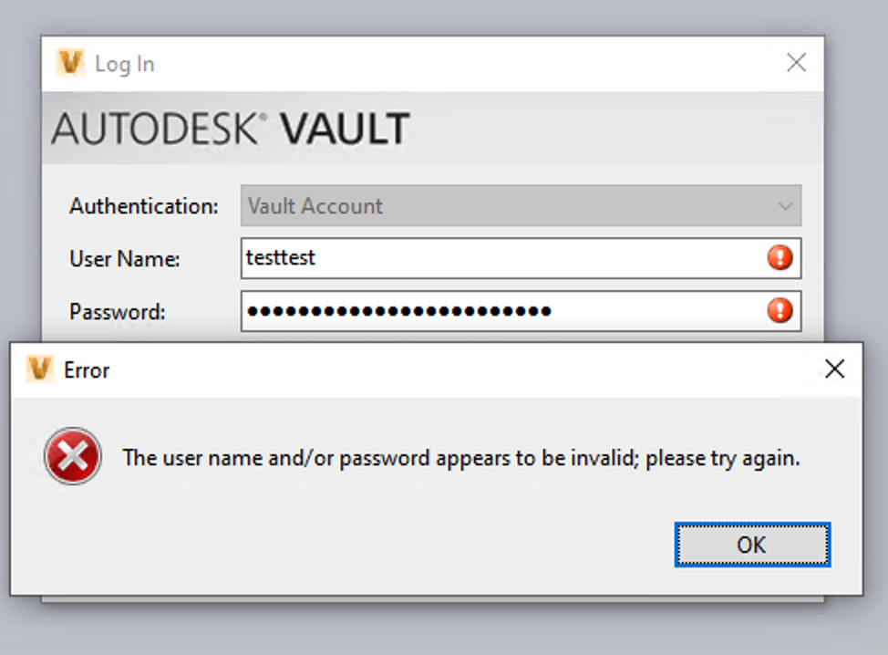Click the bold VAULT word in the banner
This screenshot has width=888, height=655.
click(345, 130)
